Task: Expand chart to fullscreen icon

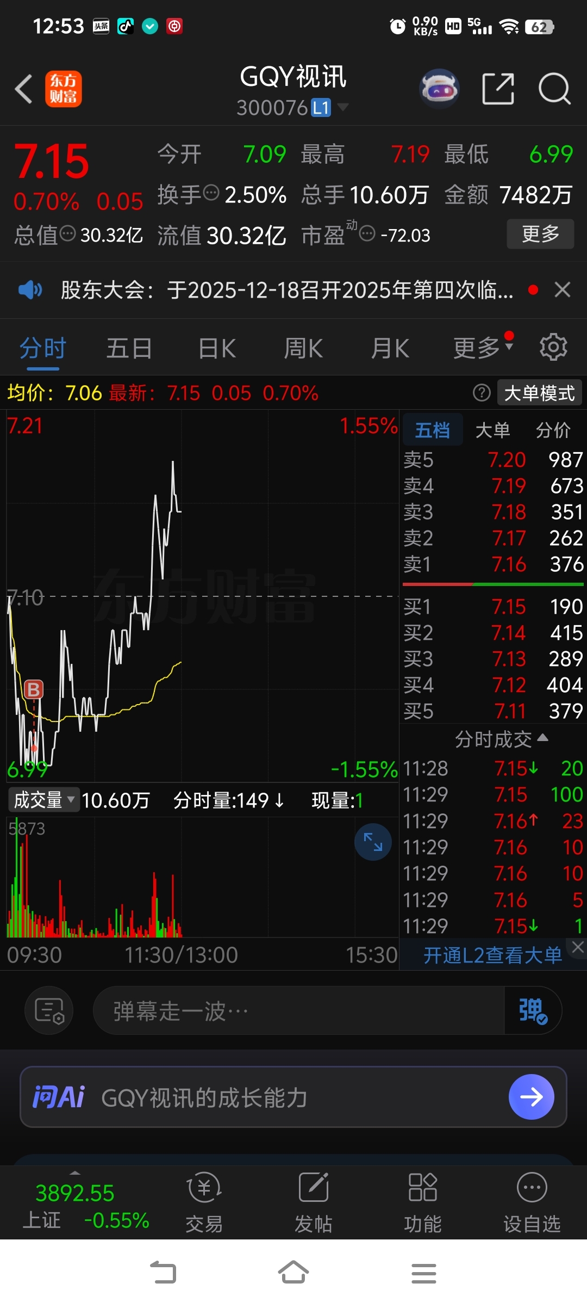Action: (x=373, y=842)
